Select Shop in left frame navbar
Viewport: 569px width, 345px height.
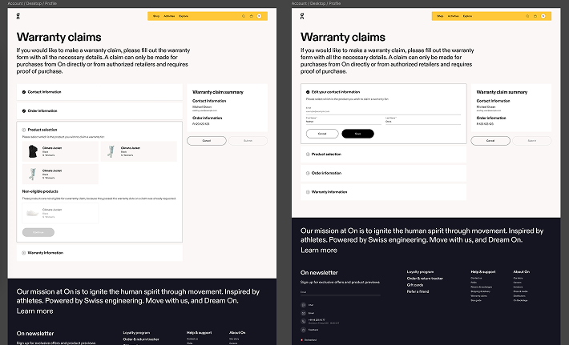point(156,16)
